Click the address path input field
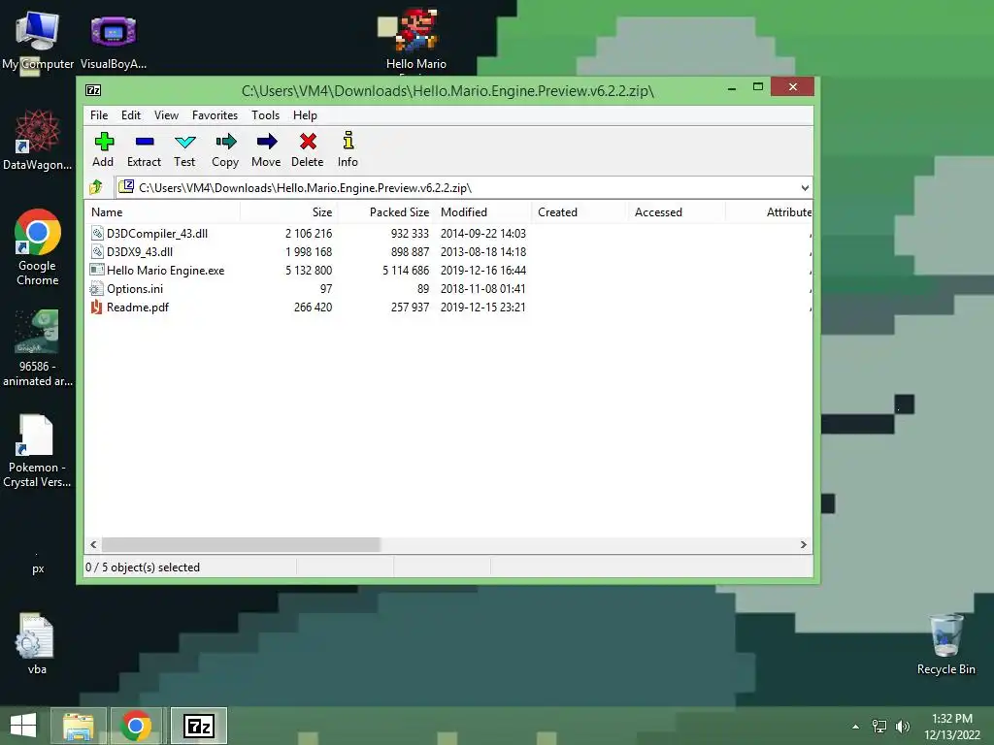994x745 pixels. tap(464, 187)
